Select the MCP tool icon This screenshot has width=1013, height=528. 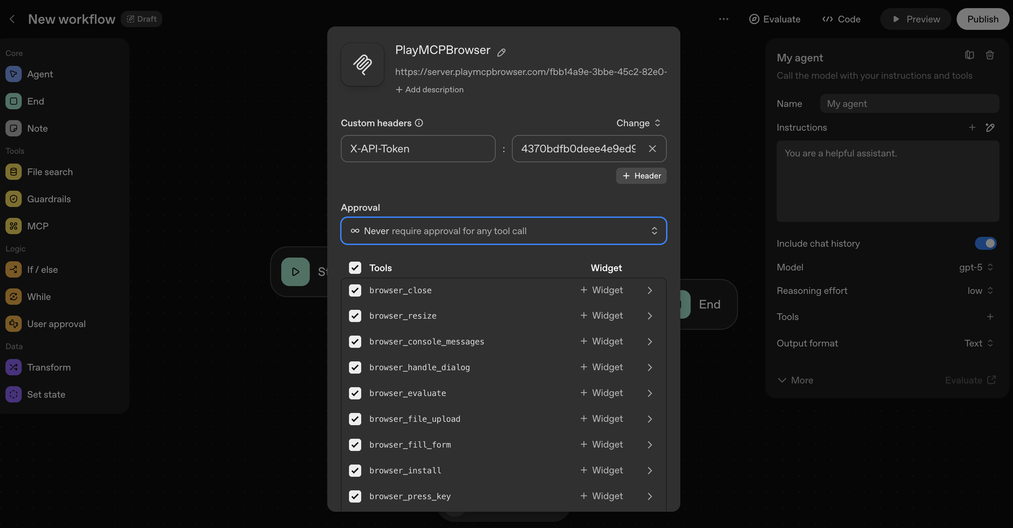point(13,226)
